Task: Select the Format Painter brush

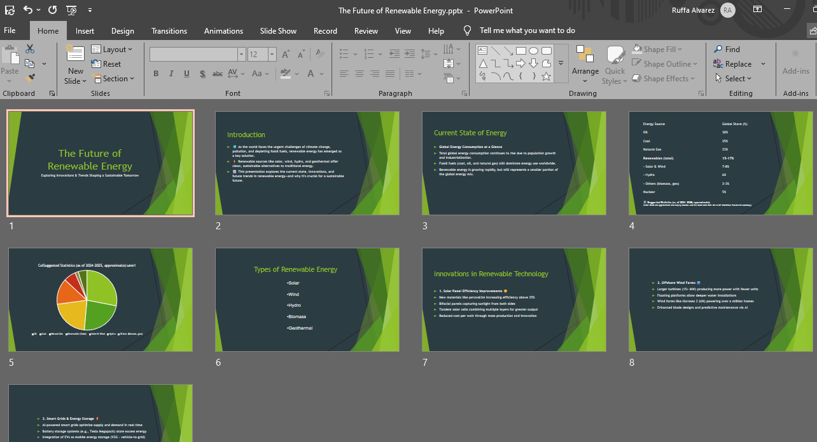Action: [30, 78]
